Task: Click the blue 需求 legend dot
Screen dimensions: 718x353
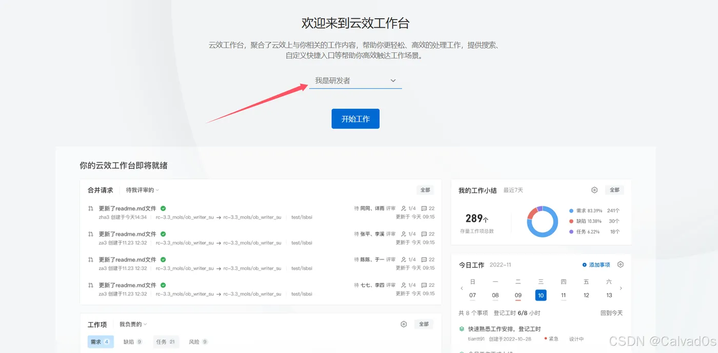Action: 571,211
